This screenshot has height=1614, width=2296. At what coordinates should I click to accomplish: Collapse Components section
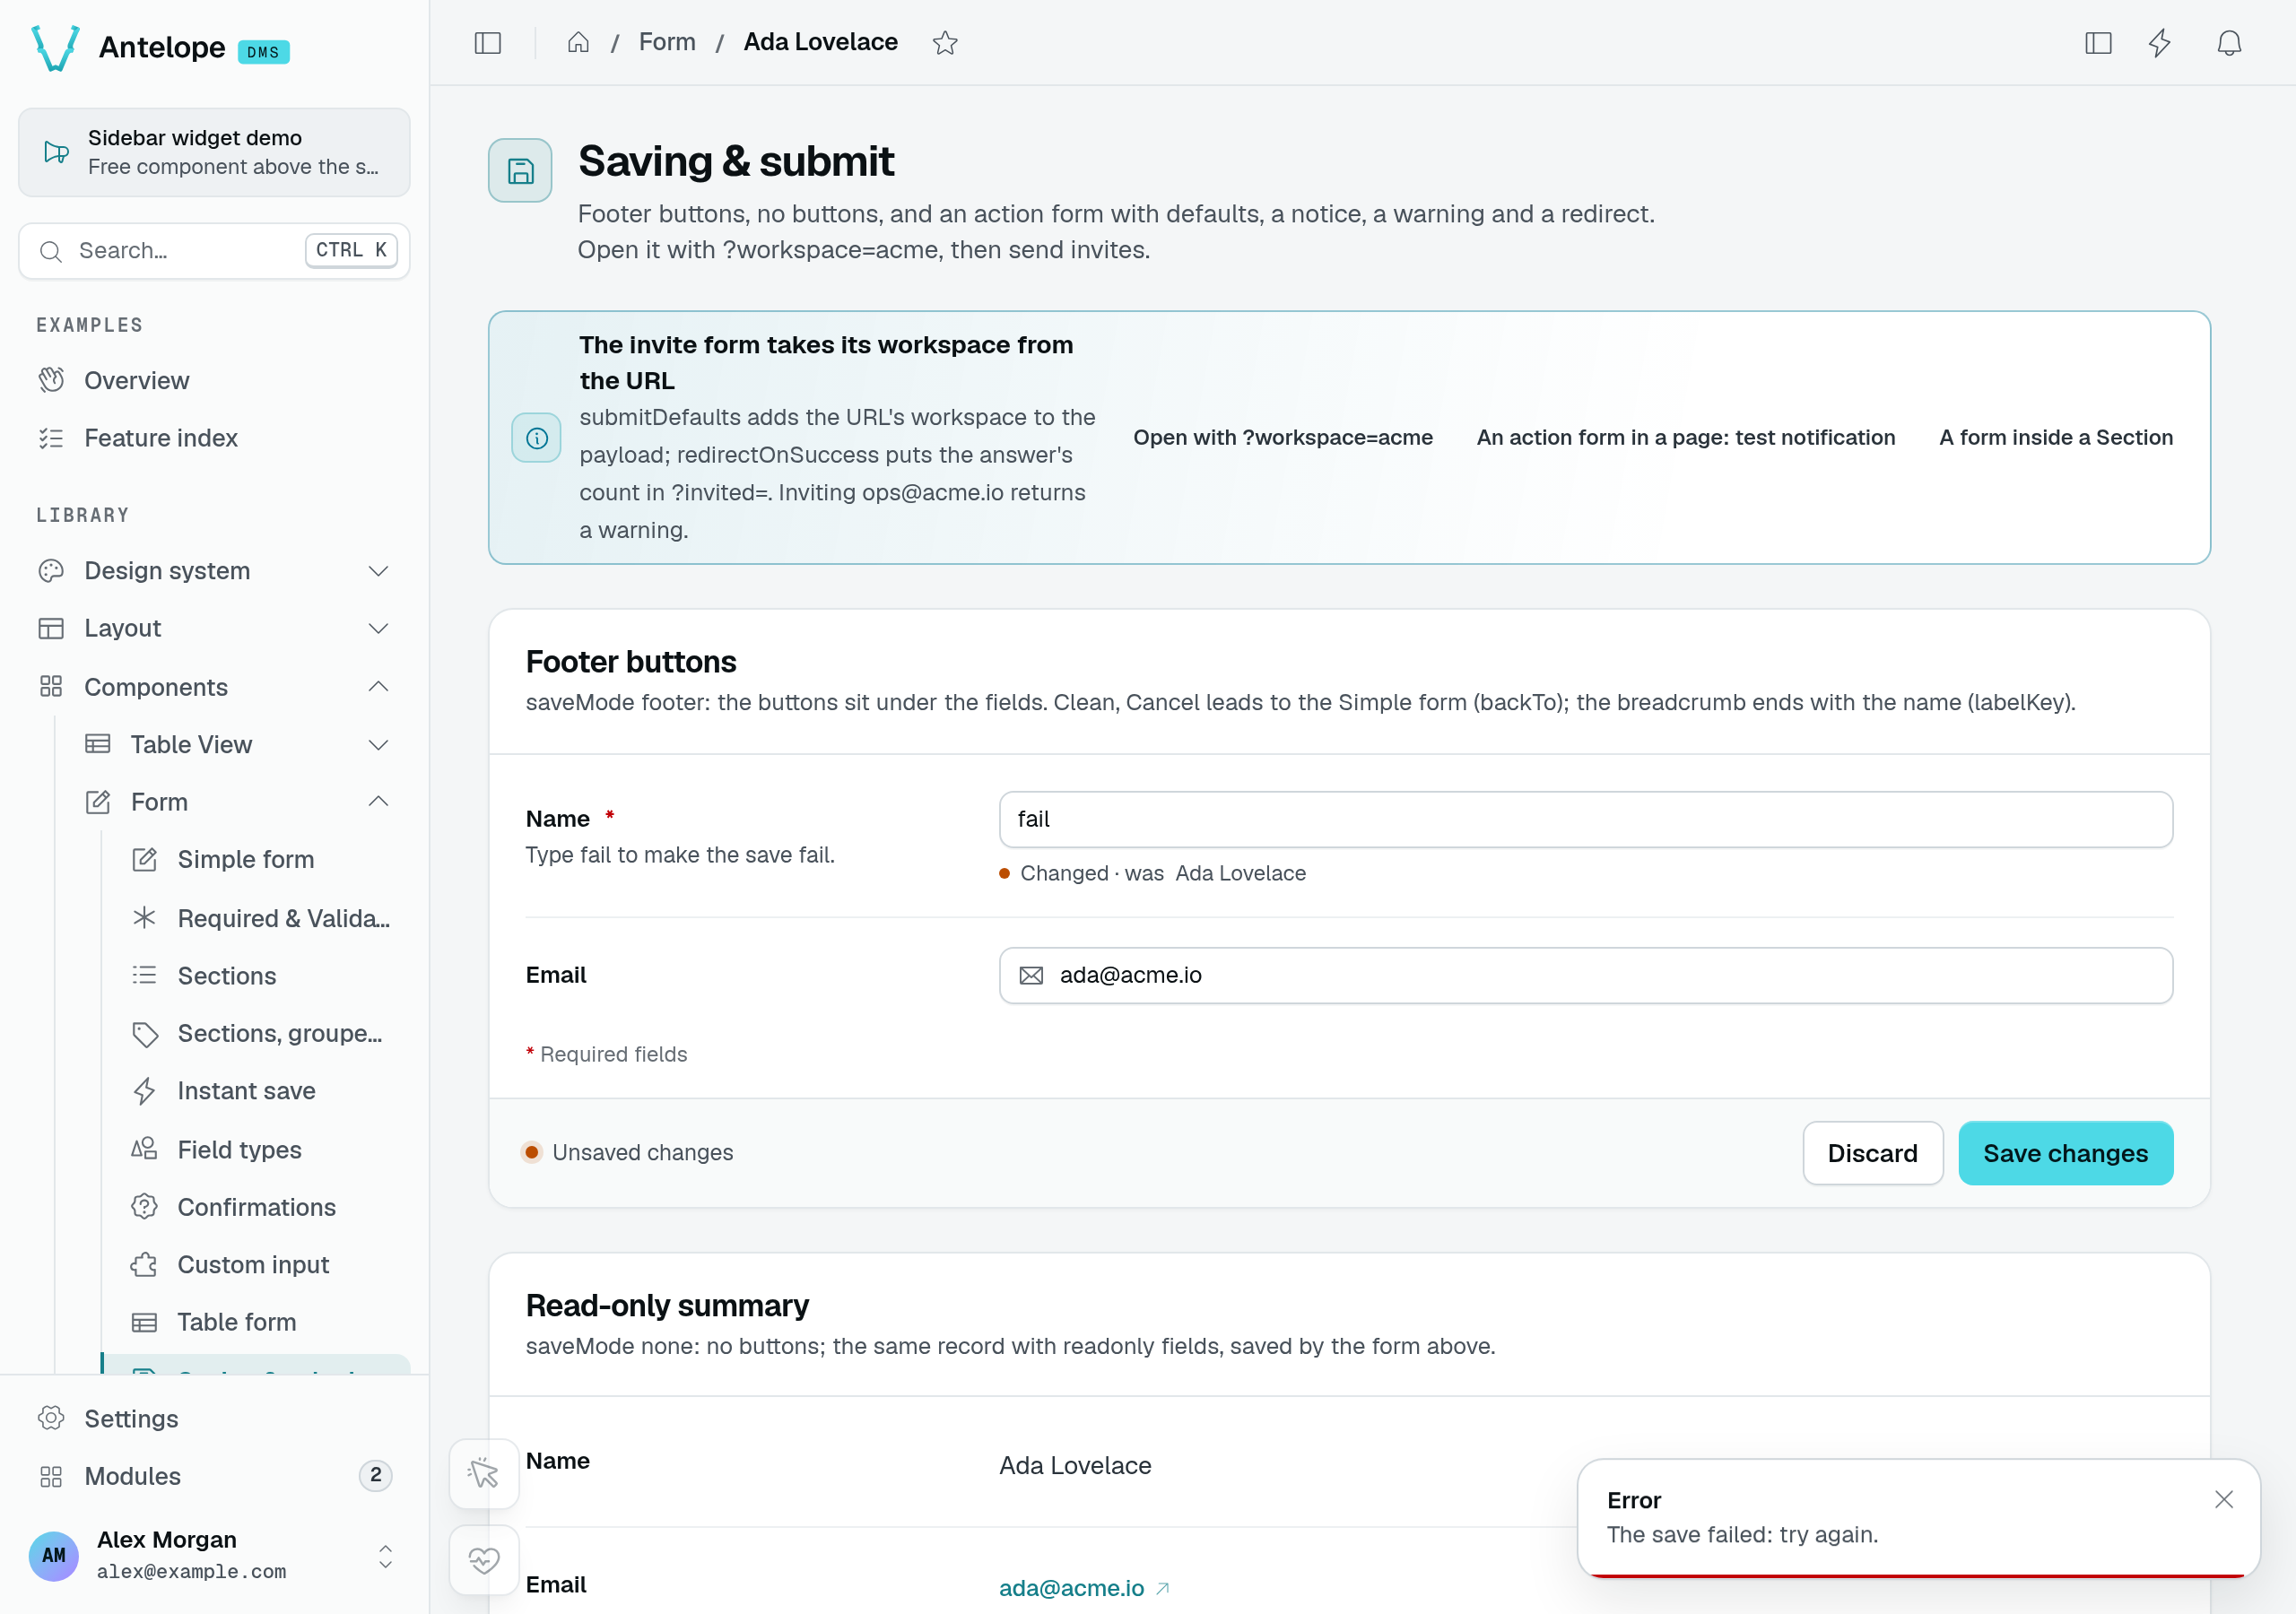pyautogui.click(x=214, y=687)
